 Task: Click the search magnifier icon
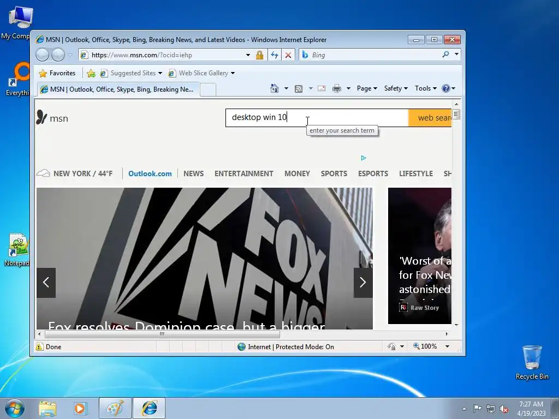pos(445,55)
